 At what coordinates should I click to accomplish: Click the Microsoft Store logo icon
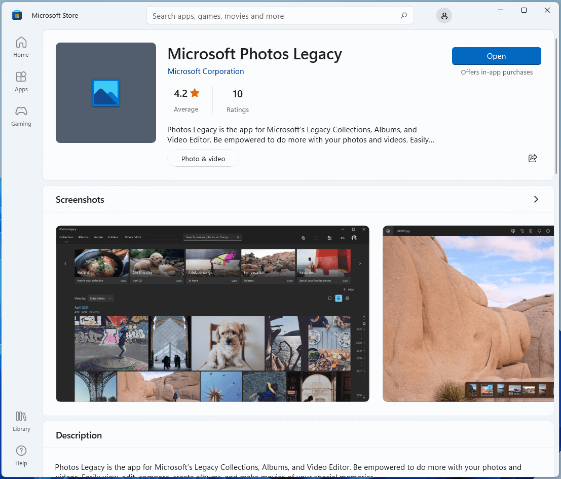(x=17, y=15)
